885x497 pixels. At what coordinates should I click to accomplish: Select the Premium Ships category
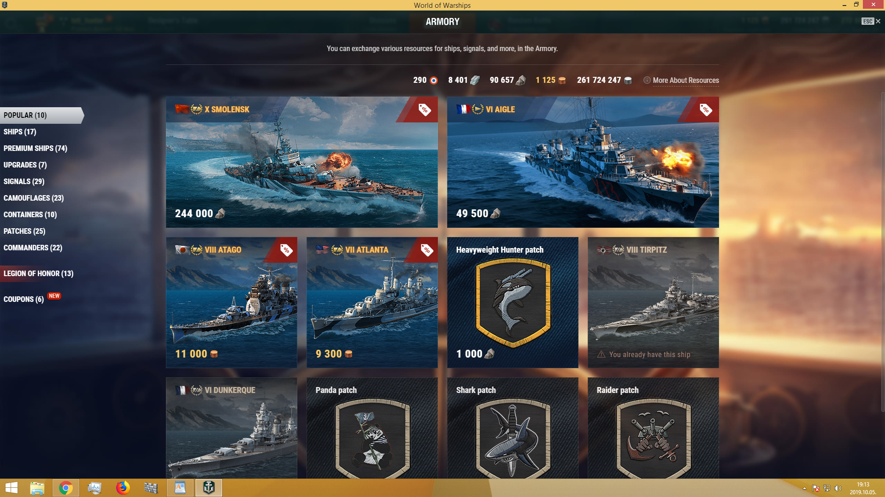click(35, 148)
